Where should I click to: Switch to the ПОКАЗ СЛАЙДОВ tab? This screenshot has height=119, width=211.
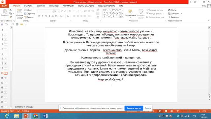coord(86,6)
